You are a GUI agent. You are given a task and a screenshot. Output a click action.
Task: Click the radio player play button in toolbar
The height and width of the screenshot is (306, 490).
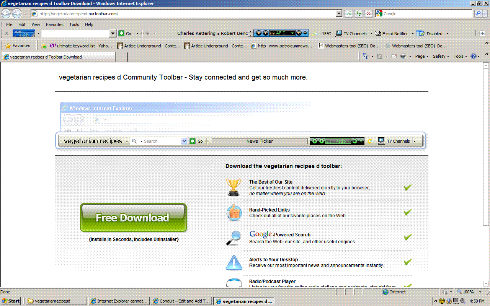[265, 33]
